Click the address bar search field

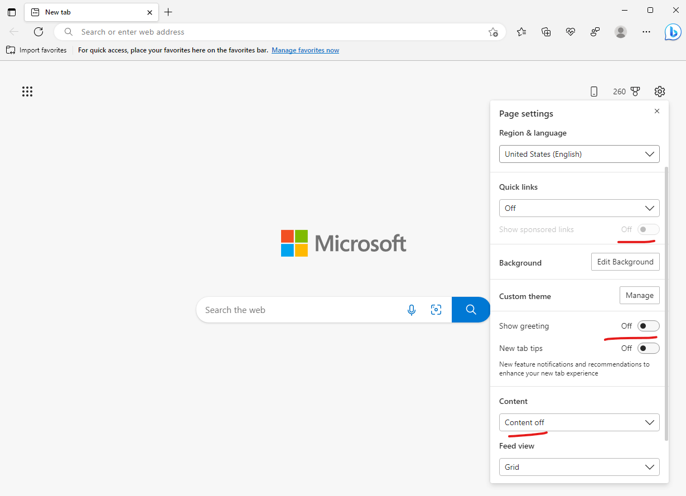click(x=280, y=32)
